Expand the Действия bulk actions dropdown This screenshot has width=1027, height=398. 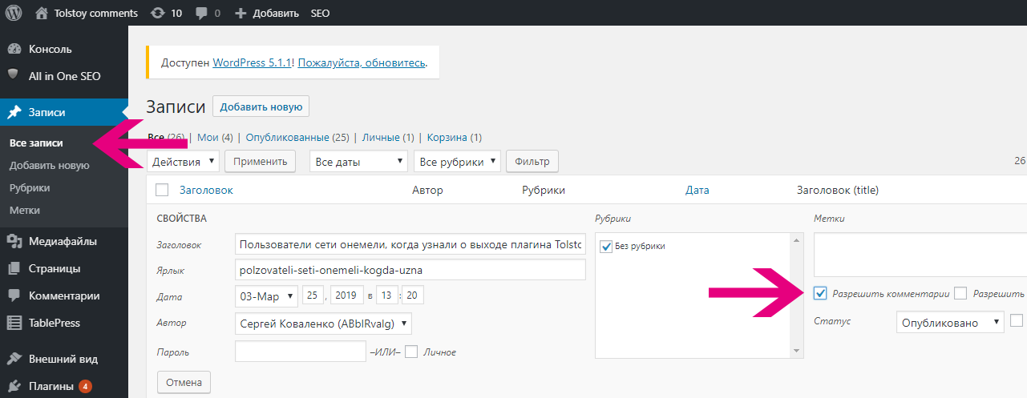tap(183, 161)
